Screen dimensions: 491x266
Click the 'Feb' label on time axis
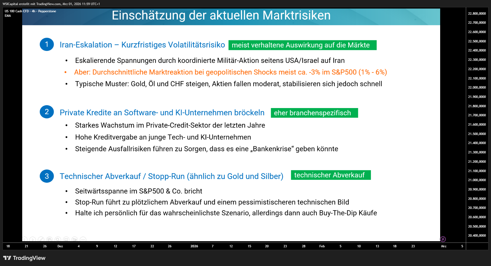pyautogui.click(x=322, y=246)
